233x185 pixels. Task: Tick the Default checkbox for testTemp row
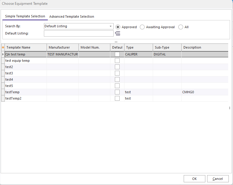117,92
